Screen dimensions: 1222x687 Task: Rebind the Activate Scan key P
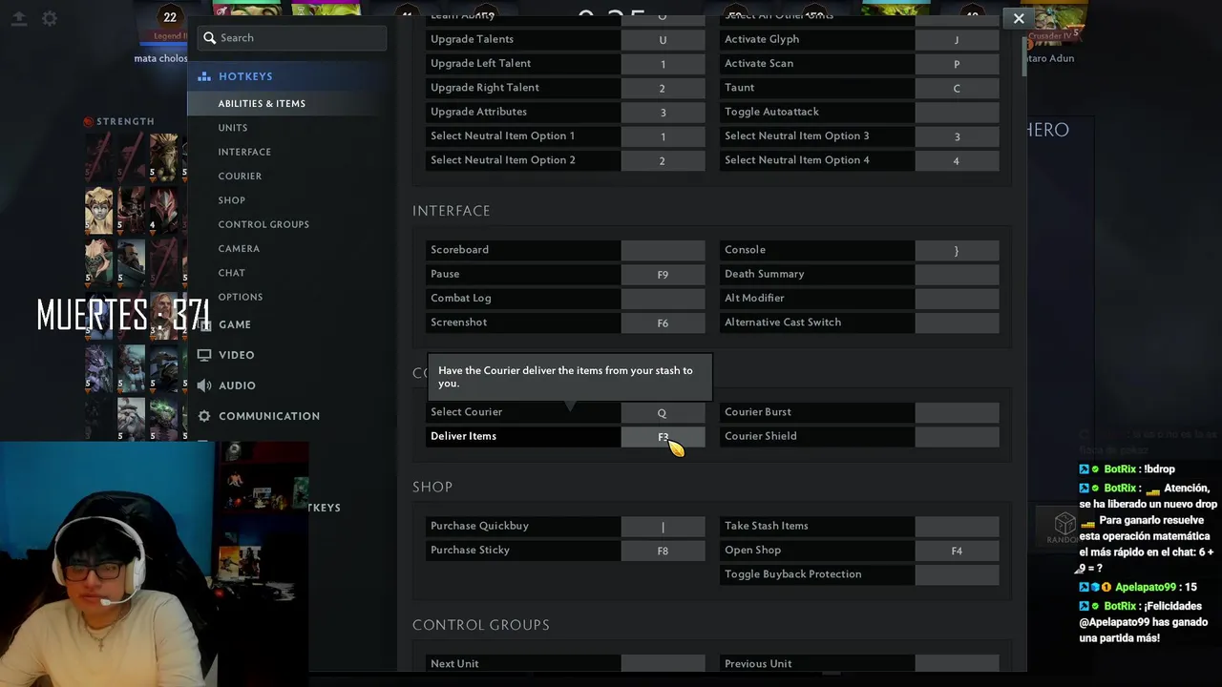point(957,64)
